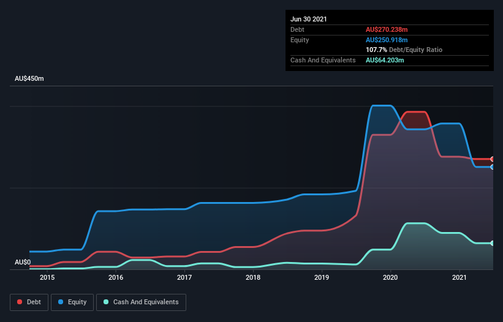Toggle Cash And Equivalents legend button

tap(141, 302)
